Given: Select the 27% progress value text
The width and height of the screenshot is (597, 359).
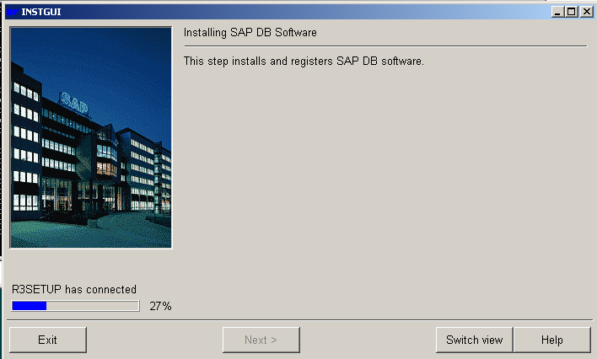Looking at the screenshot, I should (160, 306).
